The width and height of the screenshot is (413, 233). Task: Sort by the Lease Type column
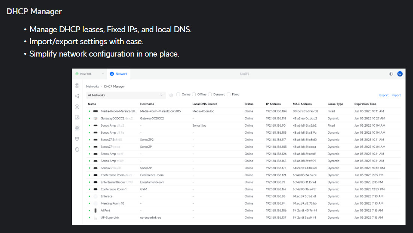(x=335, y=104)
